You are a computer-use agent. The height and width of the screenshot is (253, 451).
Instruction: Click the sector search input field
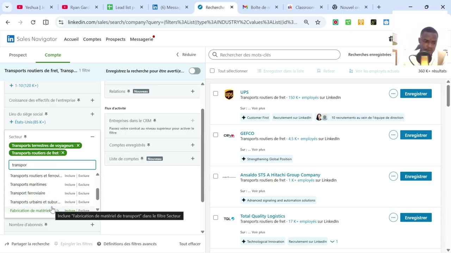[52, 165]
